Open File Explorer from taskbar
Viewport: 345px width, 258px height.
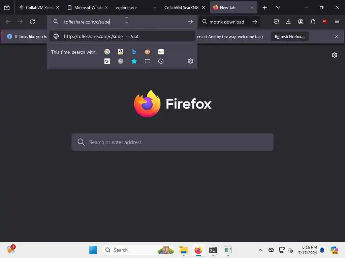[x=184, y=250]
